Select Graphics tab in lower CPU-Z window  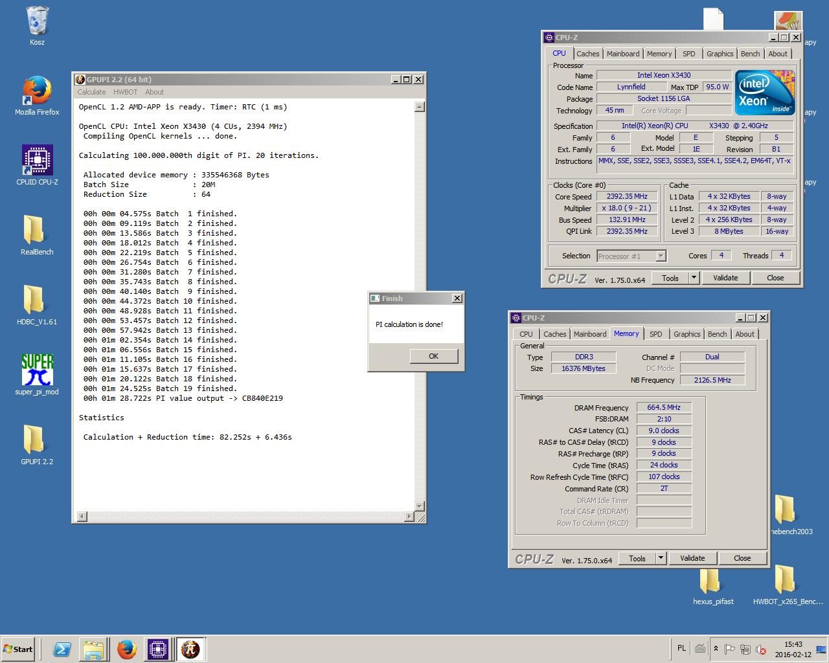687,334
